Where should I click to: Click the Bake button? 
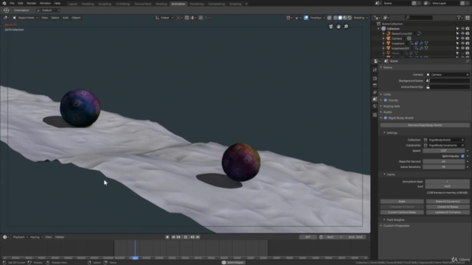[x=402, y=202]
